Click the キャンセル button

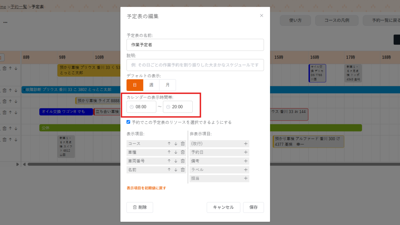click(223, 207)
